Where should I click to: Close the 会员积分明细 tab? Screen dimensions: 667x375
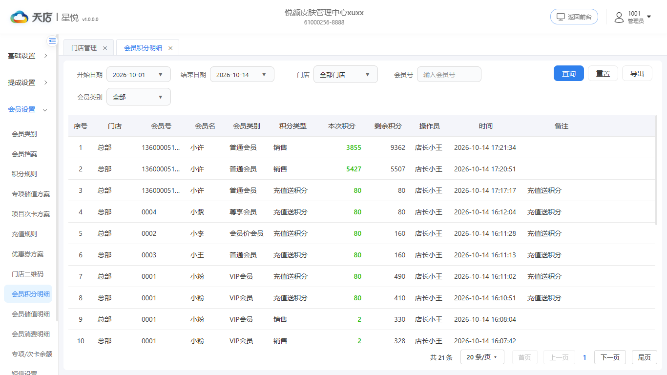(170, 48)
